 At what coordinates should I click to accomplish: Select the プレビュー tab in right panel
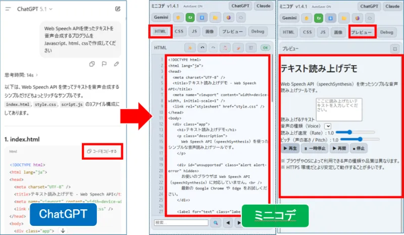[x=361, y=32]
